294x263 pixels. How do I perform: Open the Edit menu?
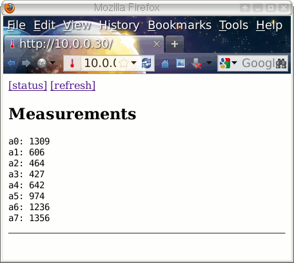pyautogui.click(x=44, y=25)
